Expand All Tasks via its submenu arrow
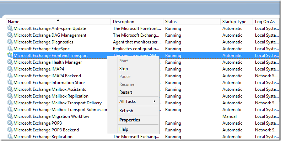The height and width of the screenshot is (141, 281). click(155, 101)
